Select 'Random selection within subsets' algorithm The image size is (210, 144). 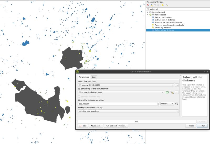pyautogui.click(x=169, y=25)
